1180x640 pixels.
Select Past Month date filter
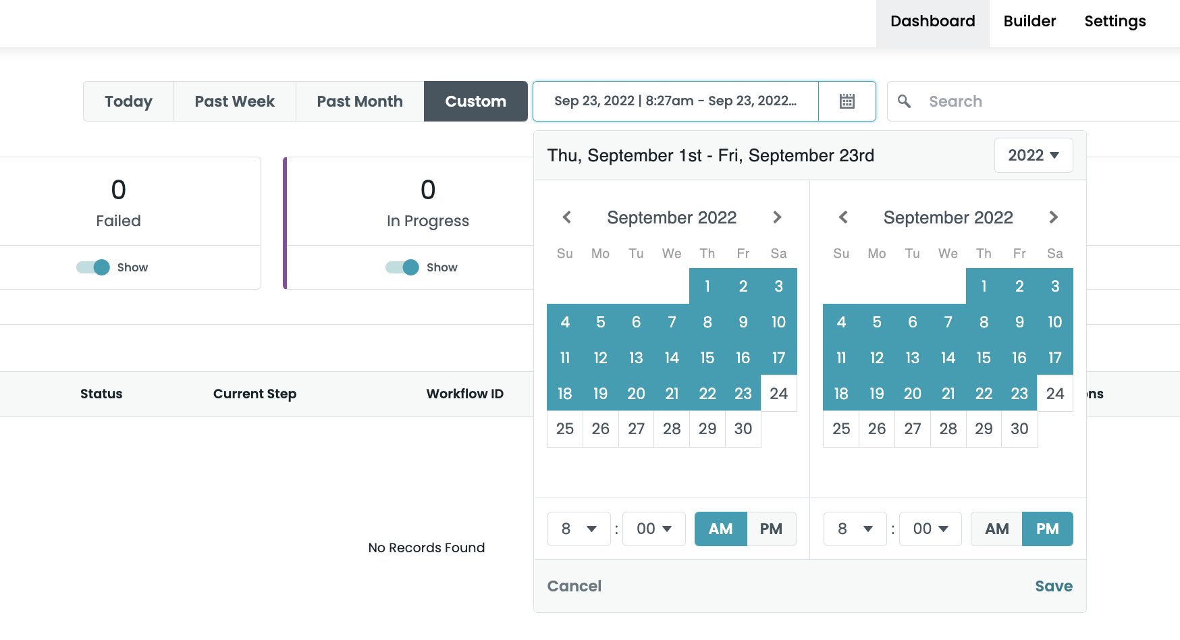359,101
